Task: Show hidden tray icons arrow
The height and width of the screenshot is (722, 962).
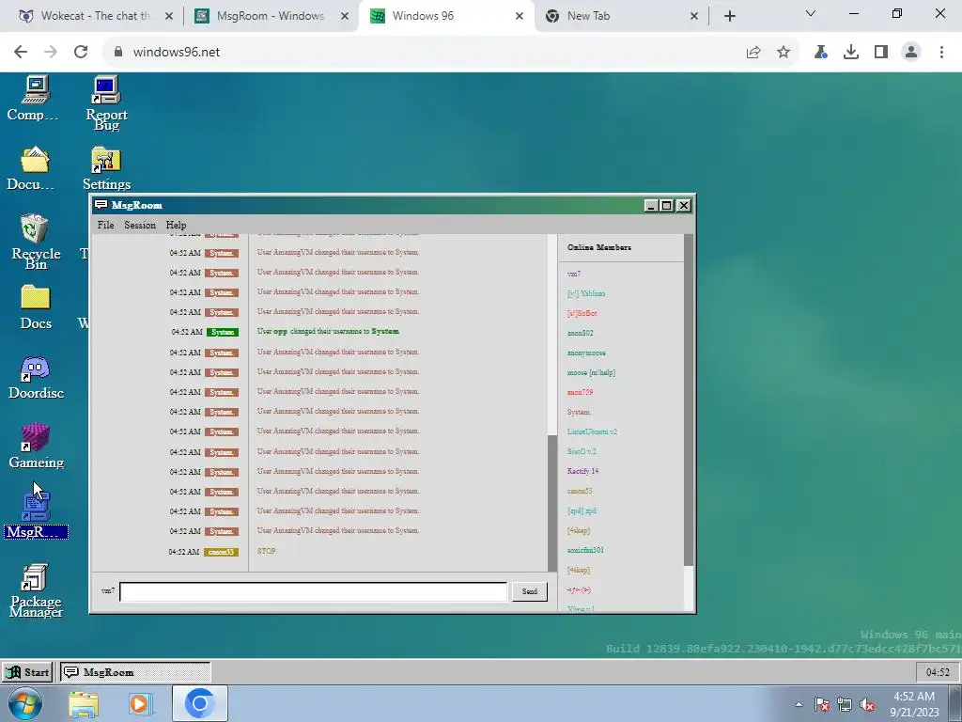Action: coord(799,704)
